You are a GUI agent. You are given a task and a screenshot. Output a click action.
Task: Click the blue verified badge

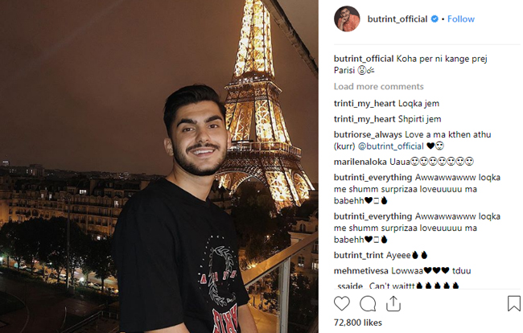[x=434, y=19]
